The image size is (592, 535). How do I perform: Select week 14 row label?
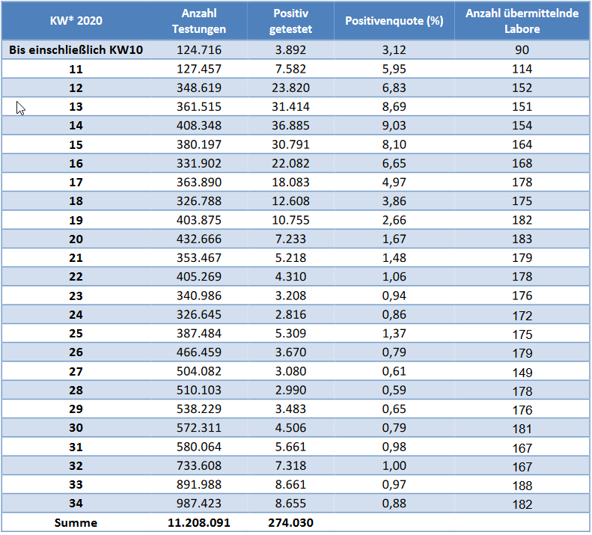tap(76, 126)
